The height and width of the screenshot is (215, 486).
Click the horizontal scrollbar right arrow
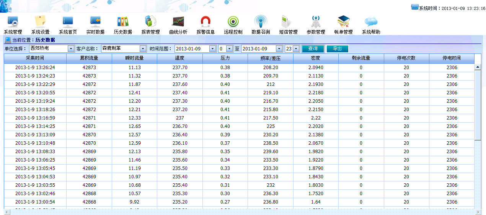tap(478, 212)
